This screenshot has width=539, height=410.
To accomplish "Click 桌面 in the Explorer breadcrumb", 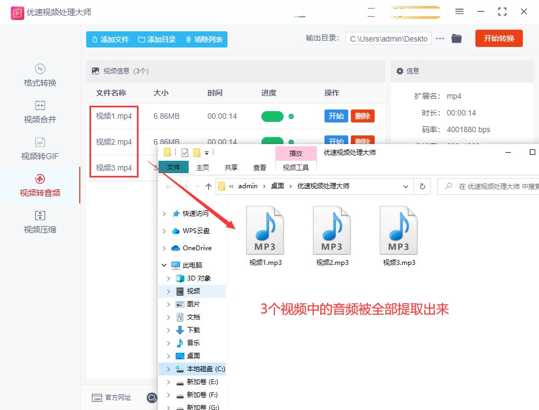I will coord(278,186).
